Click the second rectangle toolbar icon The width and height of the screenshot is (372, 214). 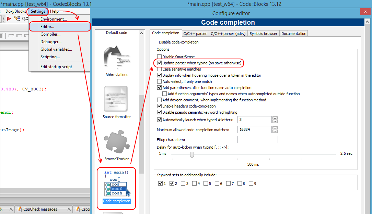click(x=19, y=36)
